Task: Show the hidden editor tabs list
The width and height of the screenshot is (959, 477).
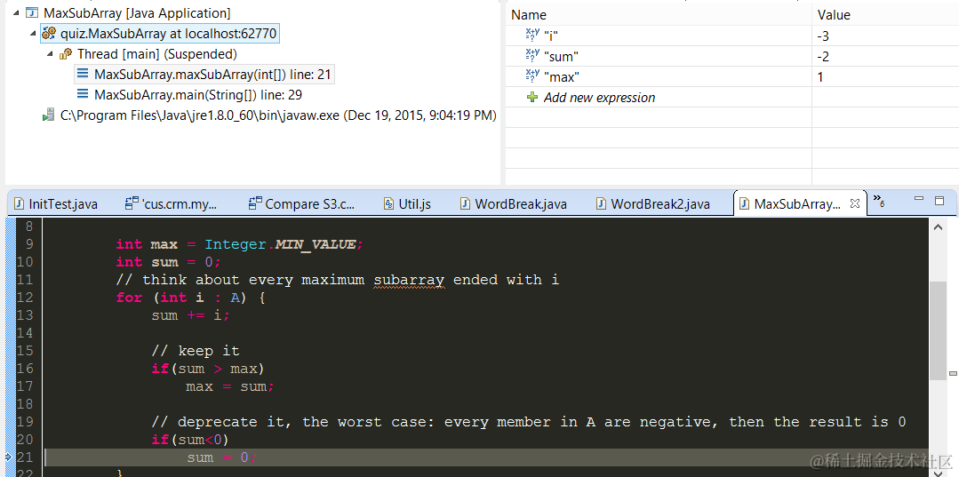Action: pyautogui.click(x=878, y=200)
